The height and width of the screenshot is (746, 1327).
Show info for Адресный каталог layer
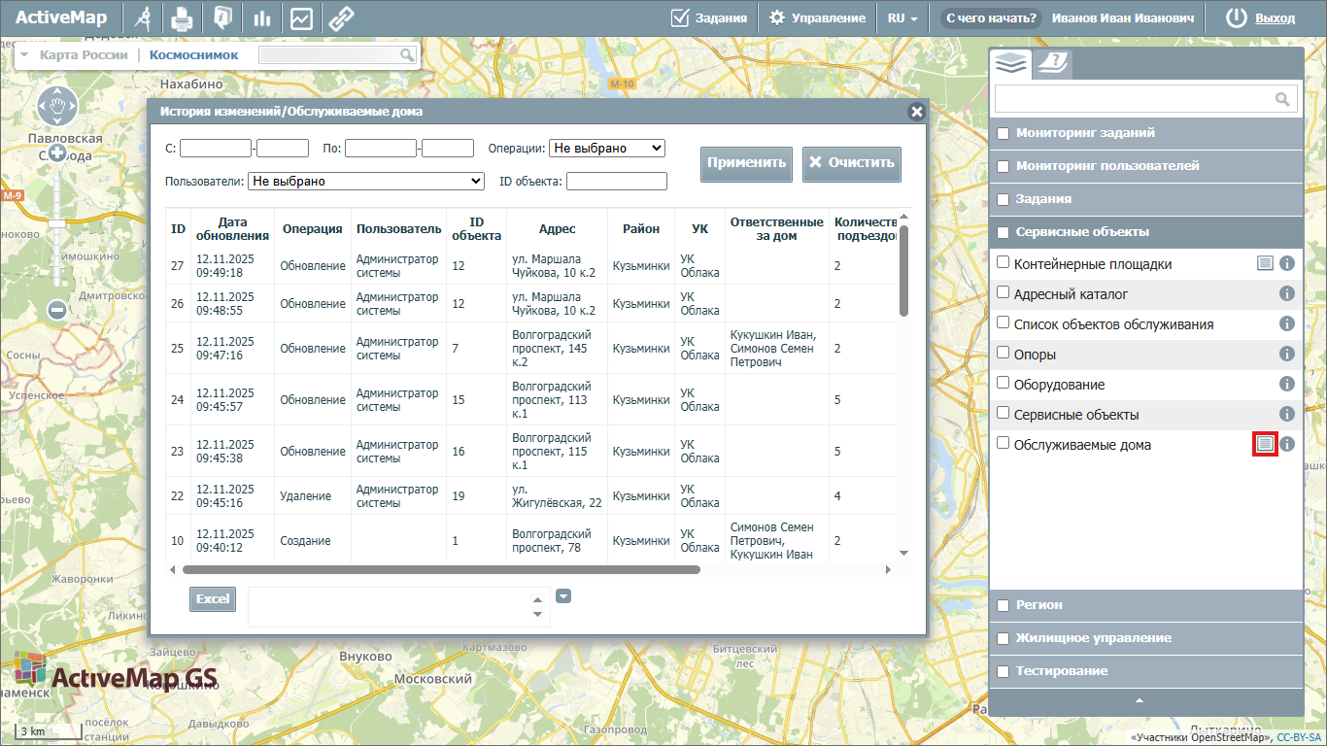click(1287, 293)
